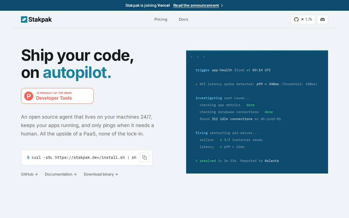The height and width of the screenshot is (218, 349).
Task: Open the Discord icon button
Action: 322,19
